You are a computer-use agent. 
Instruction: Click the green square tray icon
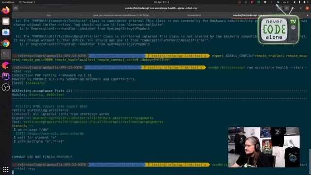pyautogui.click(x=259, y=2)
